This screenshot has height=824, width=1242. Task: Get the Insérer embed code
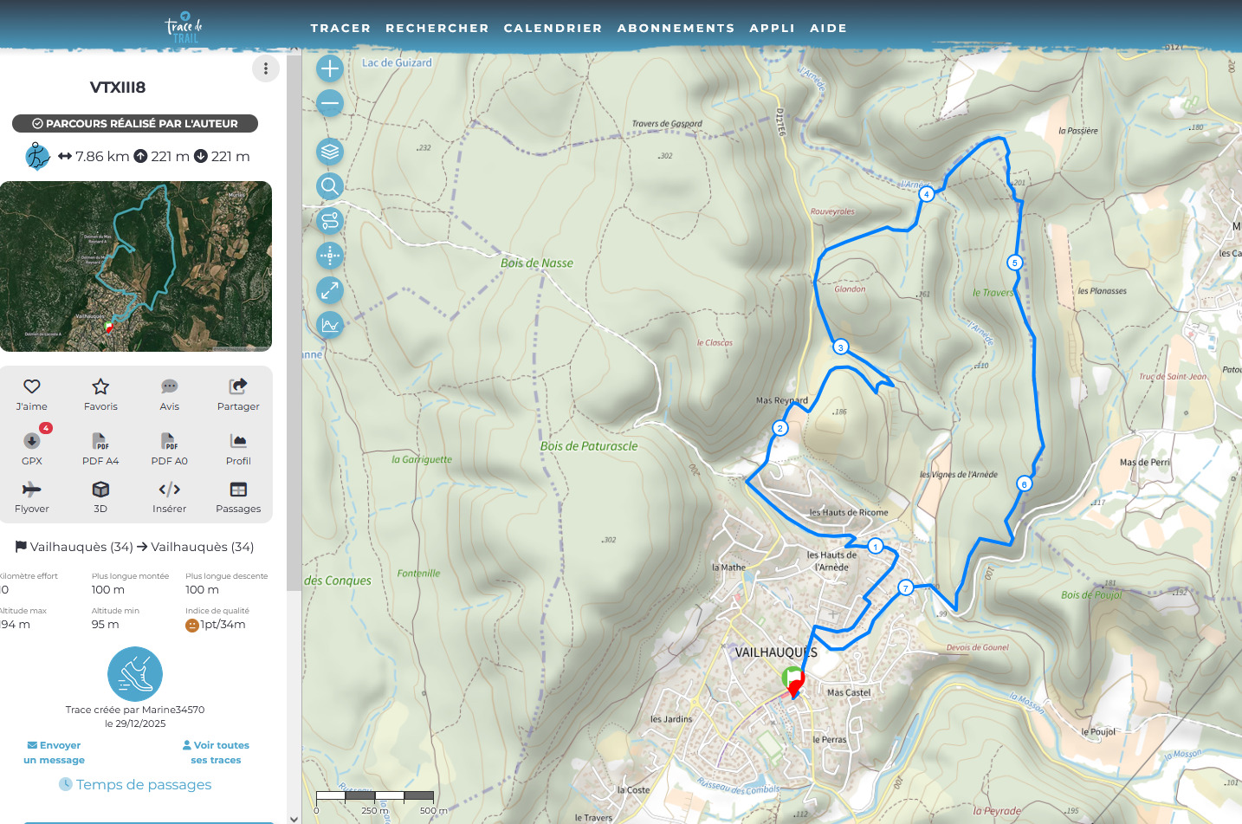pyautogui.click(x=169, y=496)
